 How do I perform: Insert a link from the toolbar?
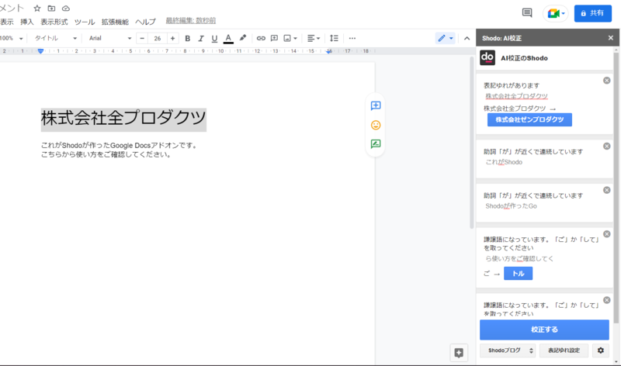[x=261, y=38]
